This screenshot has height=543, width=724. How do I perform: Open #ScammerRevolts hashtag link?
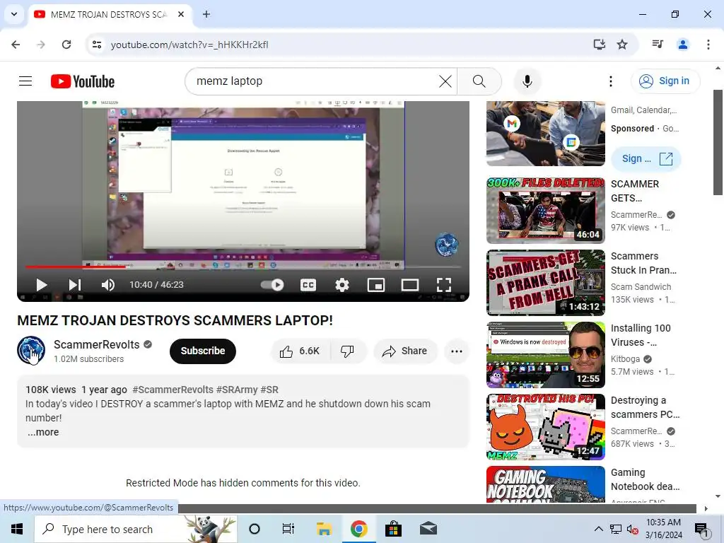(x=173, y=390)
